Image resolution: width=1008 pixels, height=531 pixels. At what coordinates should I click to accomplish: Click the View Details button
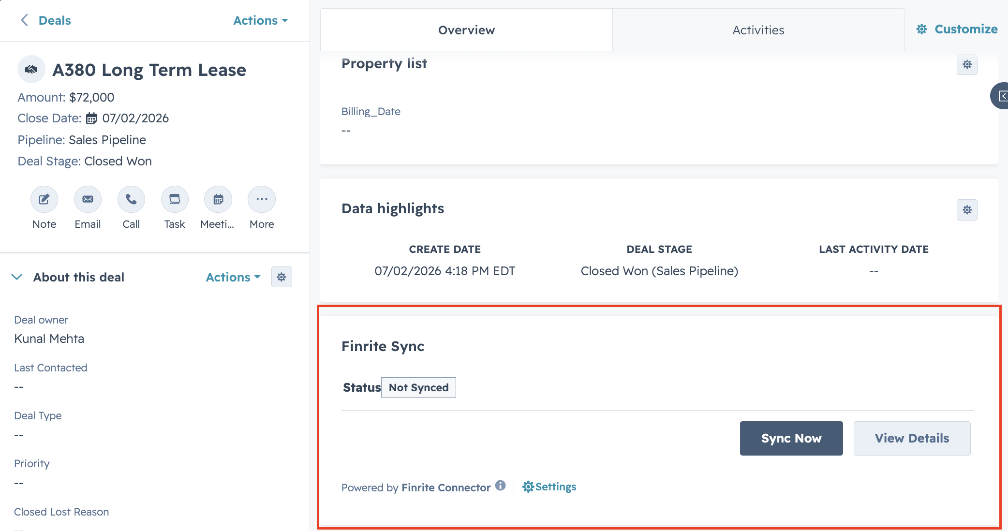tap(912, 438)
